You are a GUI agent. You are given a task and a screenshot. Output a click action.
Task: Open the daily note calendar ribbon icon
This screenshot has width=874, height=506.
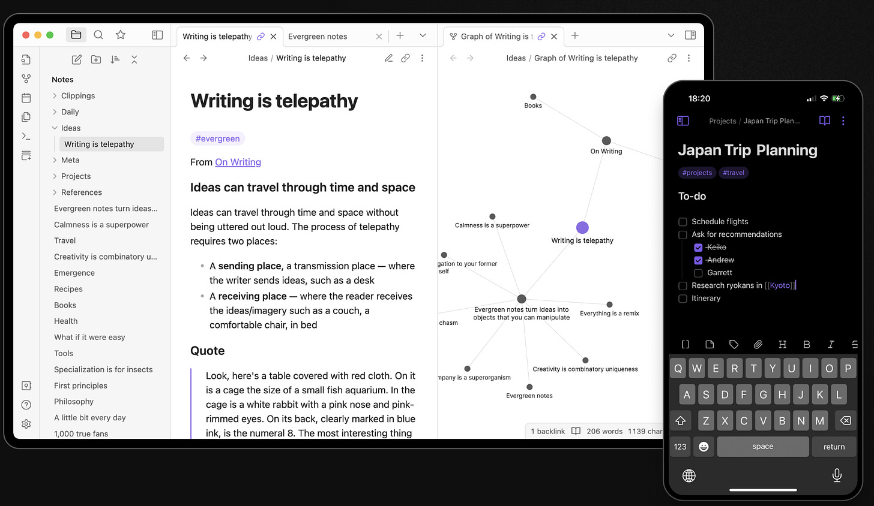point(26,98)
